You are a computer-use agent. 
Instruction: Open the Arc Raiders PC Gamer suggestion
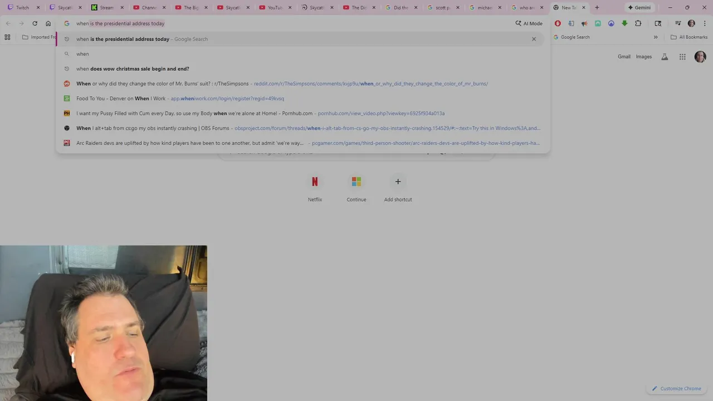pyautogui.click(x=303, y=143)
